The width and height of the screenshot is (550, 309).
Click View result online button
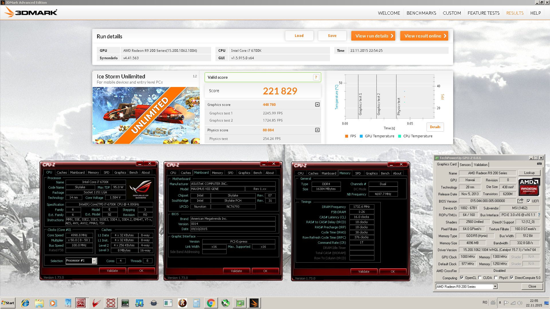pos(424,36)
